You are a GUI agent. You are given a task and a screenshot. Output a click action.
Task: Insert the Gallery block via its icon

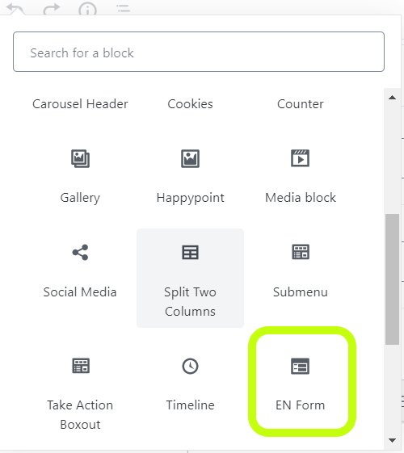coord(80,158)
